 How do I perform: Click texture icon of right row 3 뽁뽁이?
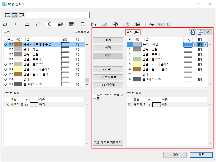pos(200,54)
